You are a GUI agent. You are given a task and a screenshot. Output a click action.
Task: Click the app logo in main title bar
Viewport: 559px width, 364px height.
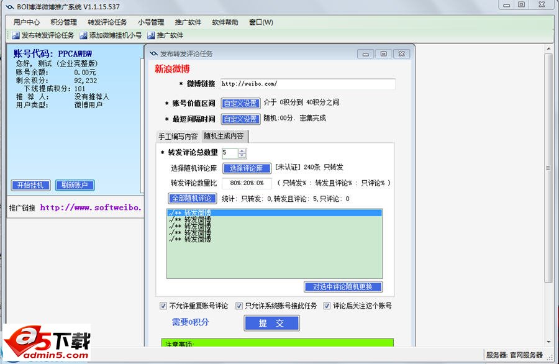9,6
